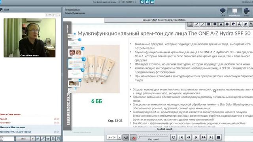The image size is (253, 142).
Task: Click the chat eraser icon
Action: pos(38,138)
